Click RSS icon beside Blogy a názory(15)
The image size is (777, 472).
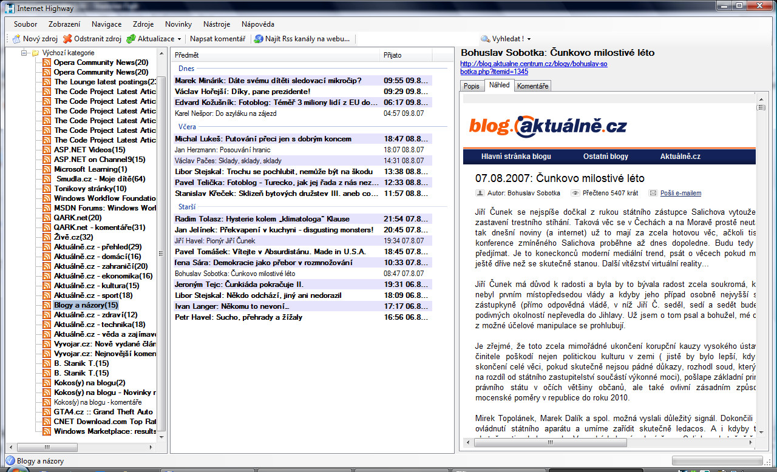click(47, 305)
